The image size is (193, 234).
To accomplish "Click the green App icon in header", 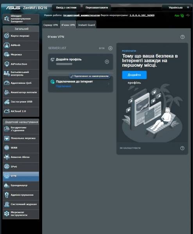I will point(177,16).
